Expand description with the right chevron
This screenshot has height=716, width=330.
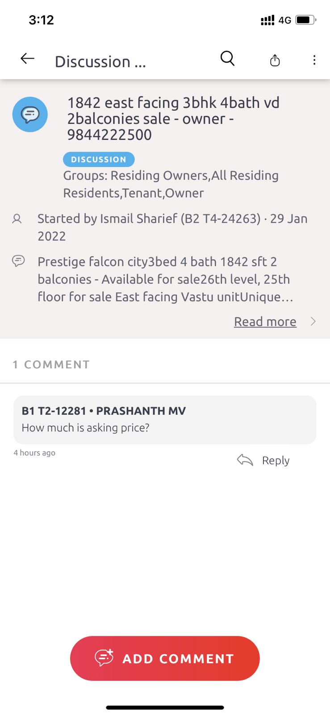pos(313,321)
